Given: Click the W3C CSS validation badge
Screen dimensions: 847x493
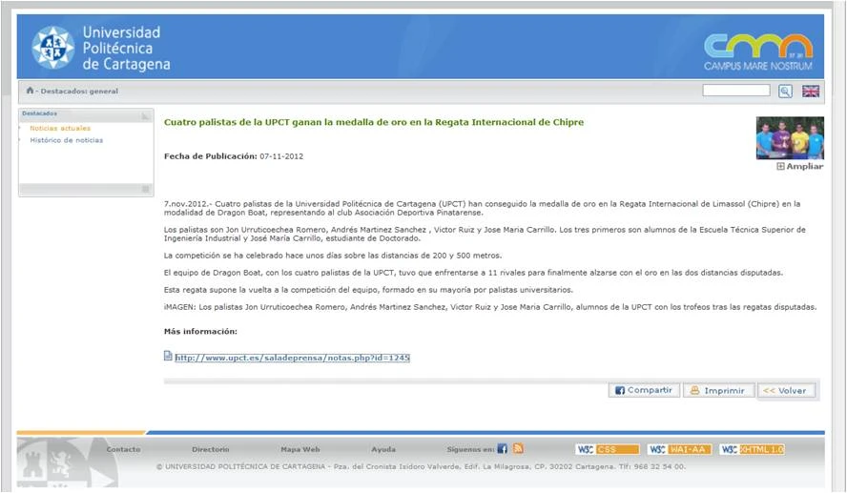Looking at the screenshot, I should coord(608,449).
